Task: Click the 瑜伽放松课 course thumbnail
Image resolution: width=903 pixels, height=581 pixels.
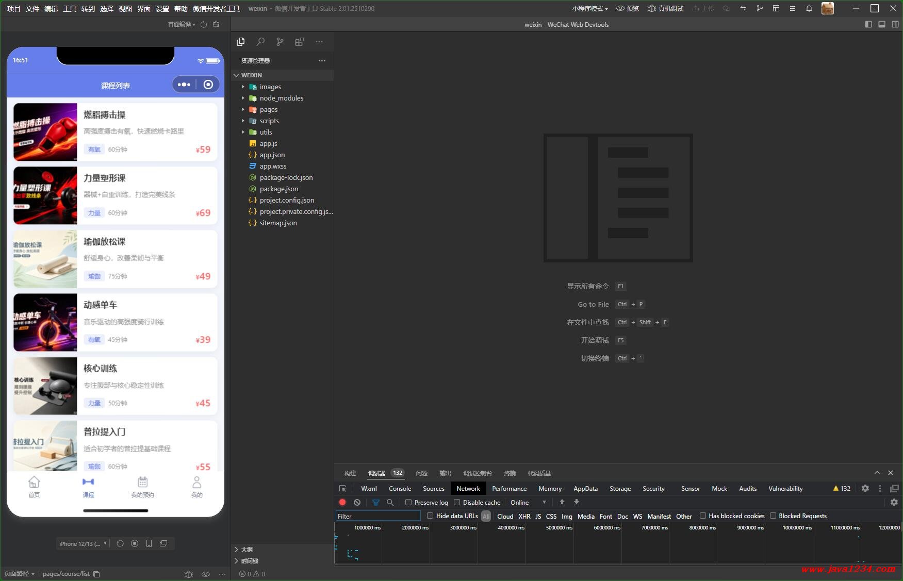Action: (x=45, y=259)
